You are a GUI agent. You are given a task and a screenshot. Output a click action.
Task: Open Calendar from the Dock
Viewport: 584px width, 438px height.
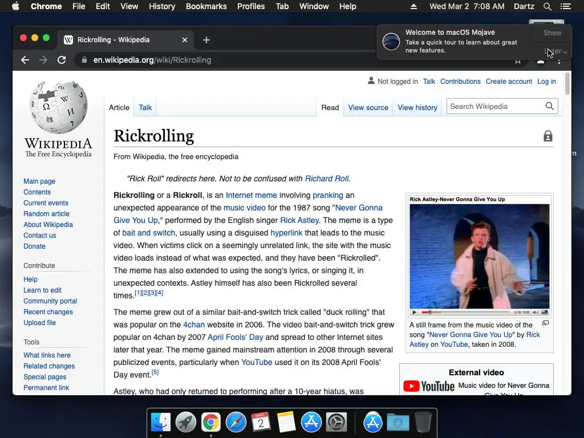(x=261, y=423)
